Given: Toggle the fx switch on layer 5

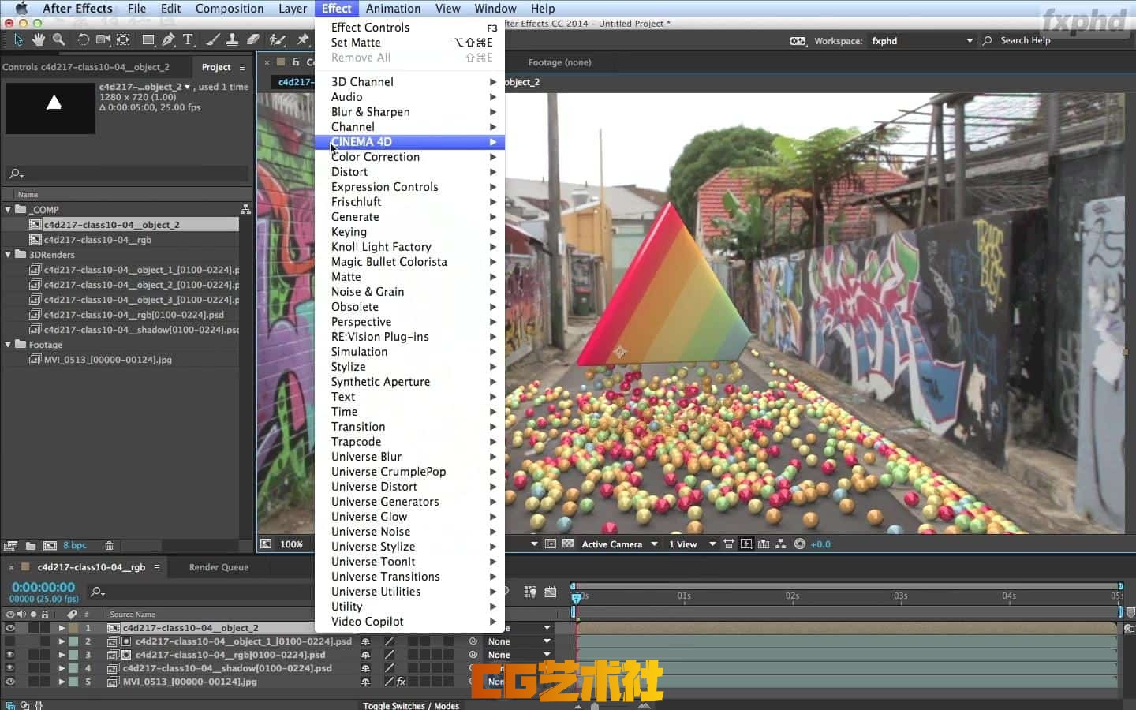Looking at the screenshot, I should (x=401, y=682).
